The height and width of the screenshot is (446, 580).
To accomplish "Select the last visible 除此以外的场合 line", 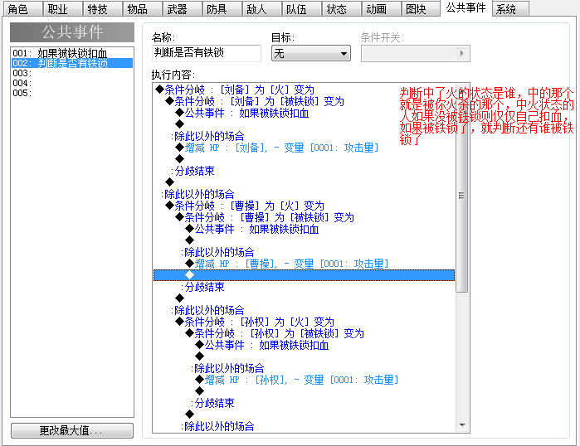I will [x=304, y=426].
